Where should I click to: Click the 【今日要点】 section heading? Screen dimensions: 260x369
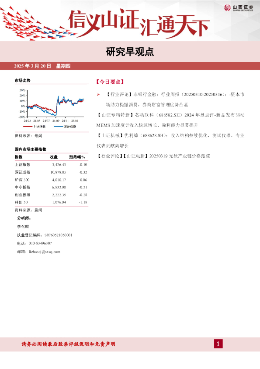tap(110, 82)
